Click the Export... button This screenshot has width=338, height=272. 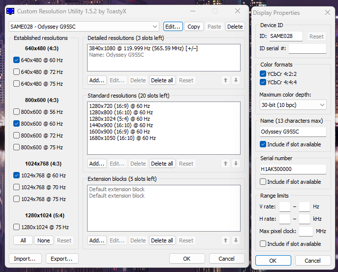point(62,259)
